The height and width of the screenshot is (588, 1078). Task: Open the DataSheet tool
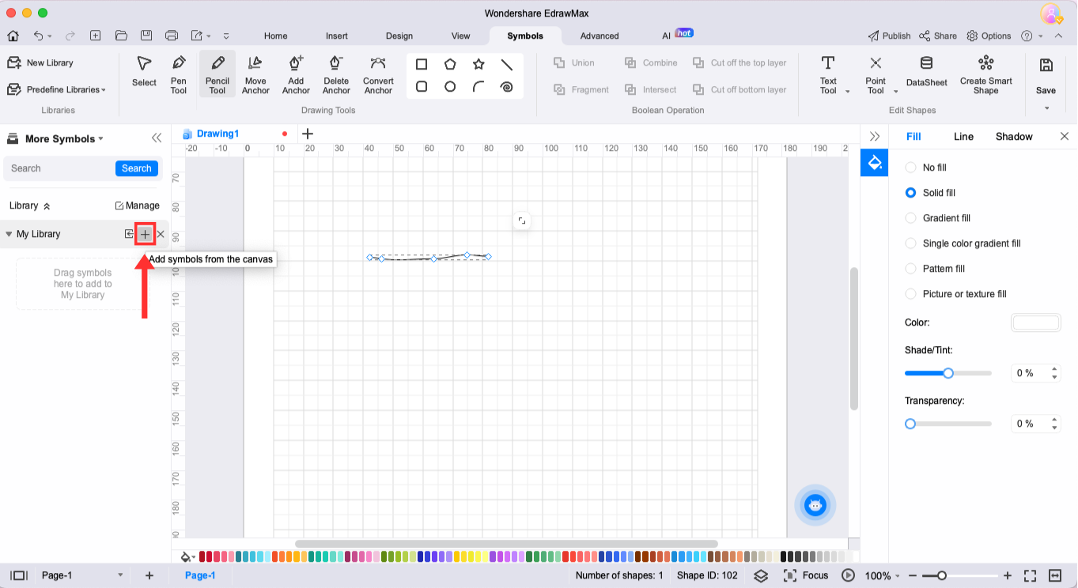(926, 71)
